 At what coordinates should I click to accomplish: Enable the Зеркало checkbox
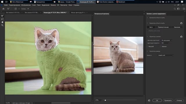(161, 47)
